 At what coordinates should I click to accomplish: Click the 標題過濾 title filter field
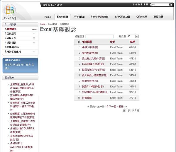click(99, 36)
